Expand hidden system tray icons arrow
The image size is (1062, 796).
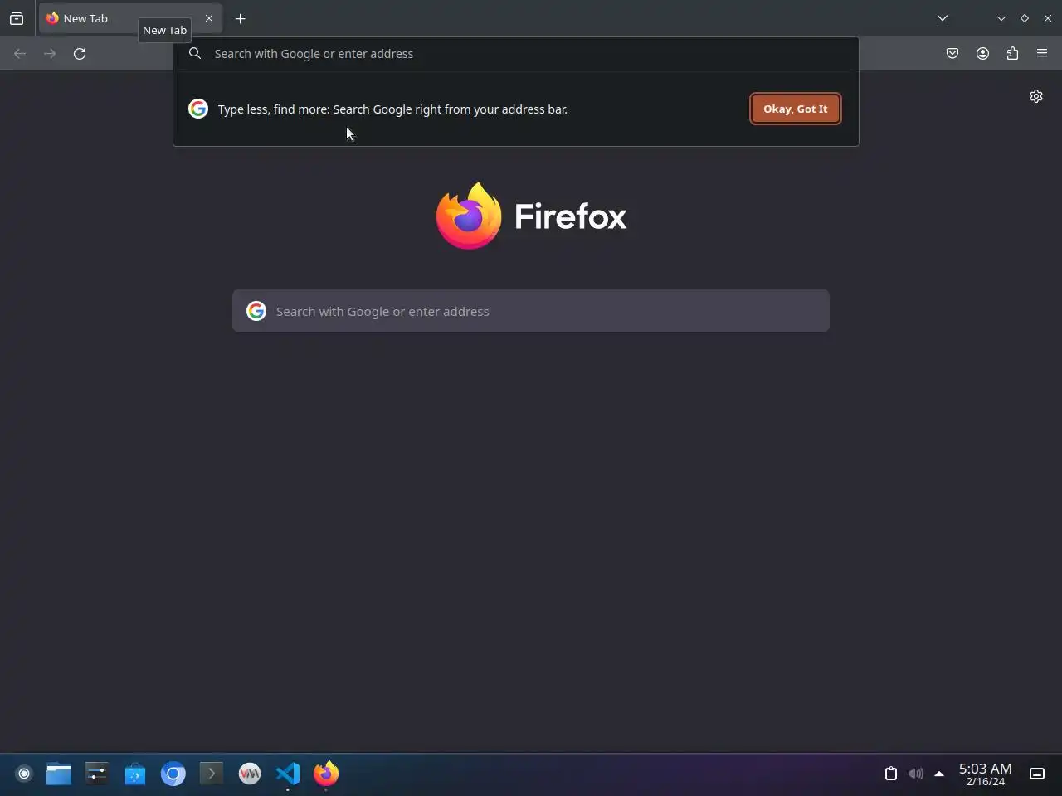939,774
